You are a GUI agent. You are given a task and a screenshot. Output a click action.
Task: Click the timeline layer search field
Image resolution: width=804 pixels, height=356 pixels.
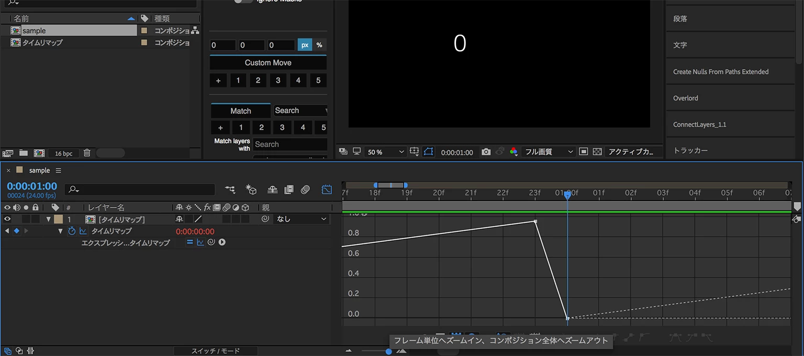[140, 190]
